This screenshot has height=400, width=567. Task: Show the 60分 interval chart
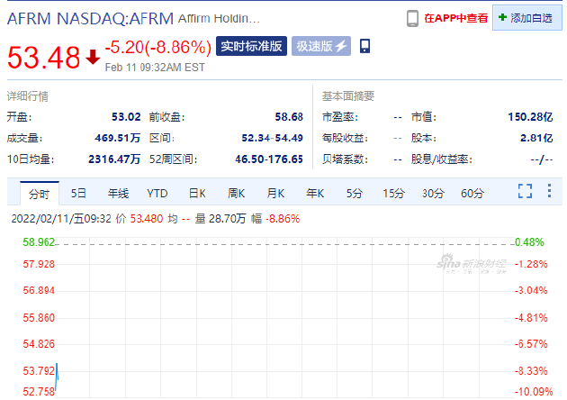[472, 194]
